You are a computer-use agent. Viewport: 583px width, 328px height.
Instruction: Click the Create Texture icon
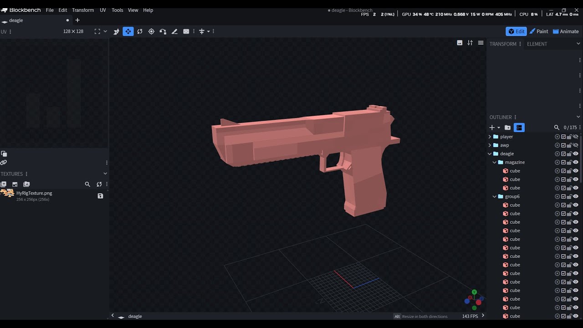4,184
